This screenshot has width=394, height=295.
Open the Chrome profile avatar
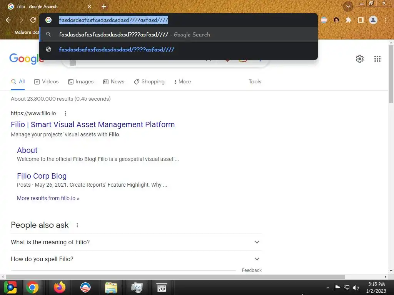(x=373, y=20)
